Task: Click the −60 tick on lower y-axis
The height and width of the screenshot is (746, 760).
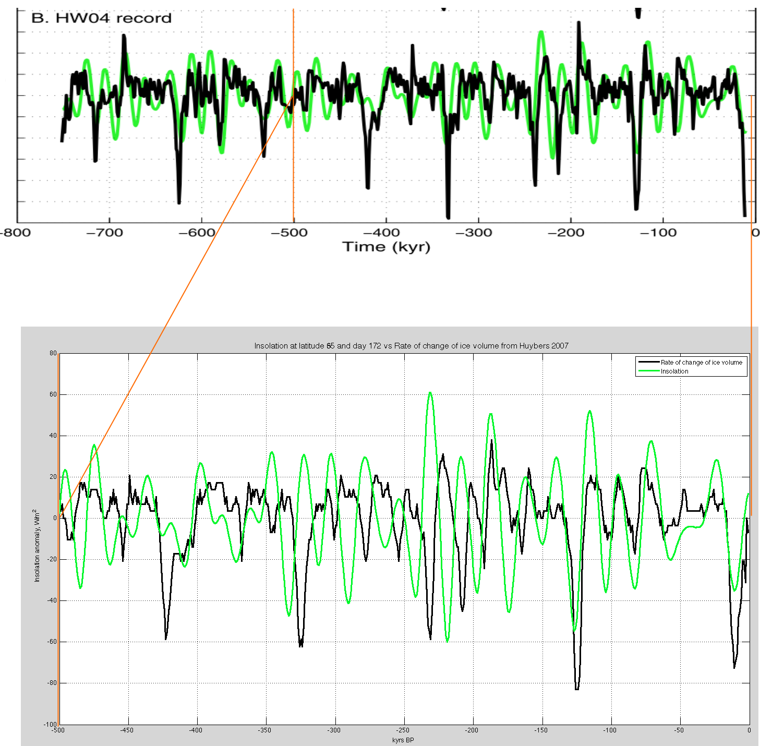Action: point(52,642)
